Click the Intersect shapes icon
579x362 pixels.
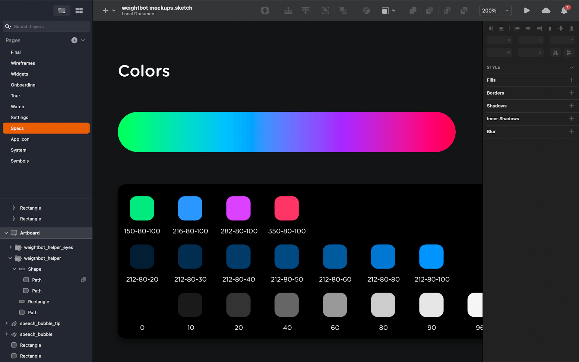447,10
